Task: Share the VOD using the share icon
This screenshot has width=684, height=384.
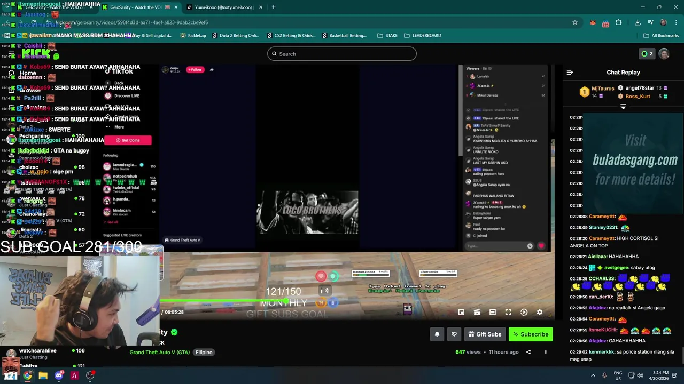Action: click(x=528, y=352)
